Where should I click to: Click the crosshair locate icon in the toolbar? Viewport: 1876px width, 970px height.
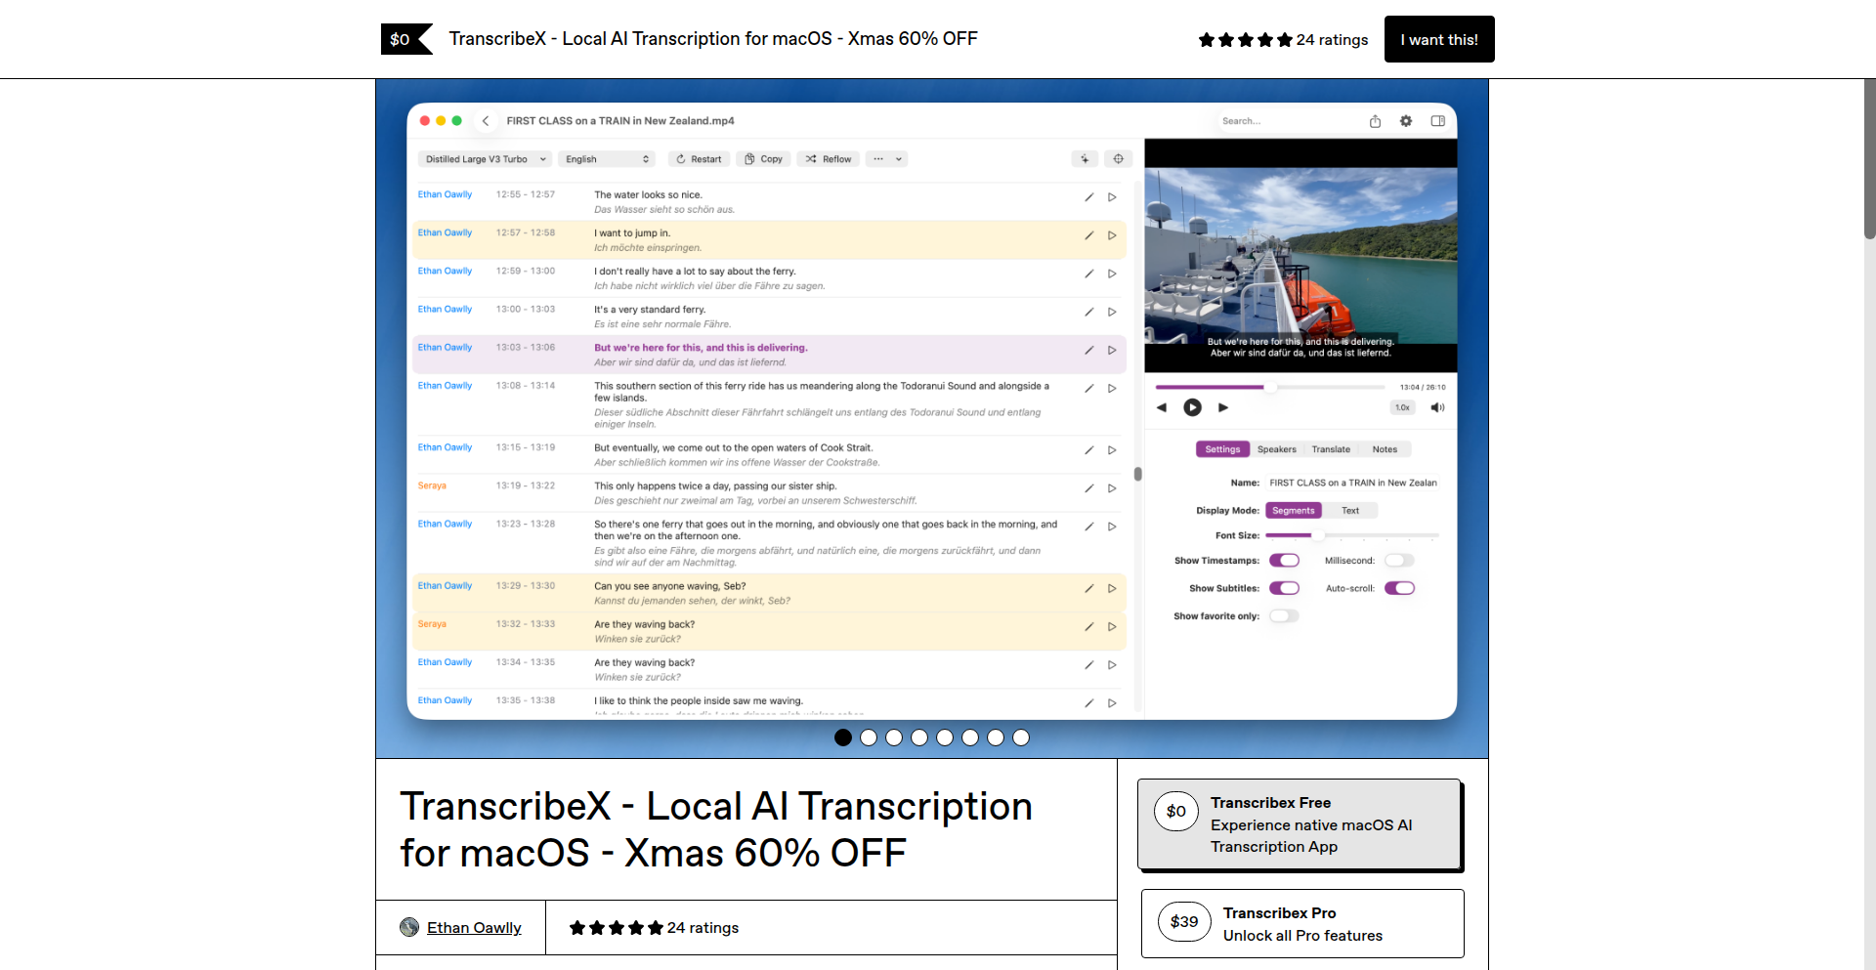click(1119, 158)
